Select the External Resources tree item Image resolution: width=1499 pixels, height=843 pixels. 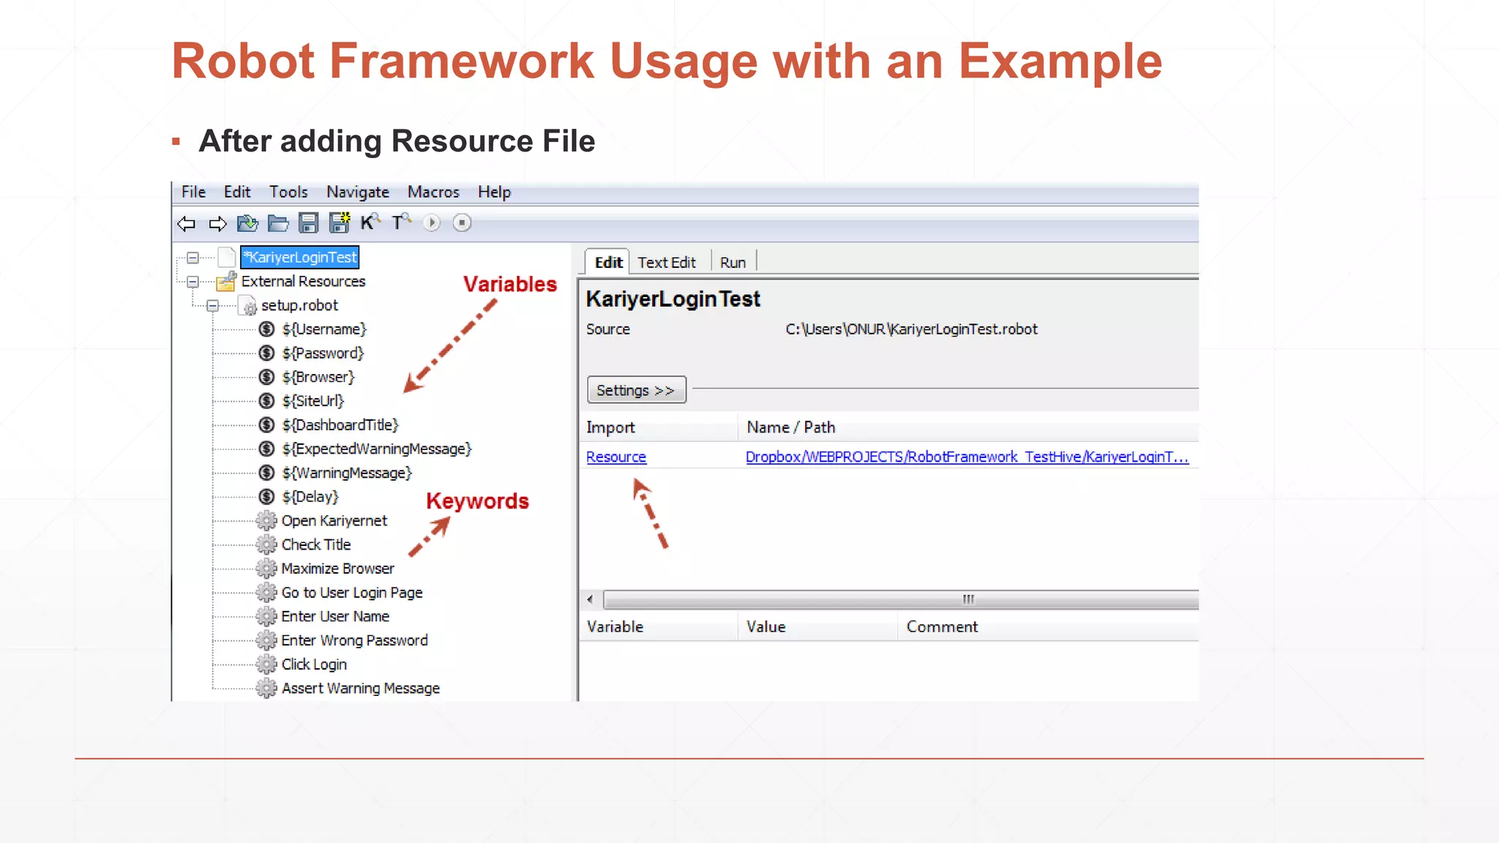tap(303, 281)
